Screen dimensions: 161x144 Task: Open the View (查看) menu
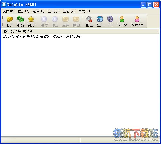tap(69, 11)
